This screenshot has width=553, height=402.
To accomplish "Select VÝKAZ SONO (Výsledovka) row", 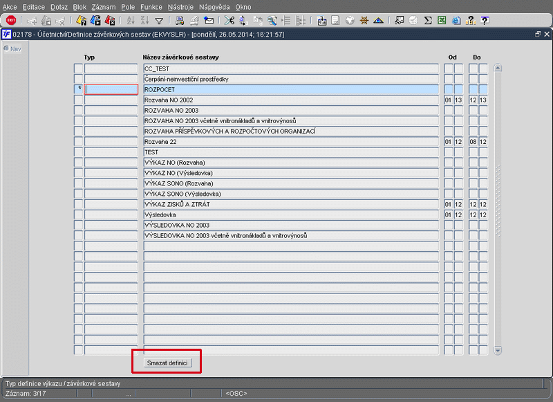I will point(291,194).
